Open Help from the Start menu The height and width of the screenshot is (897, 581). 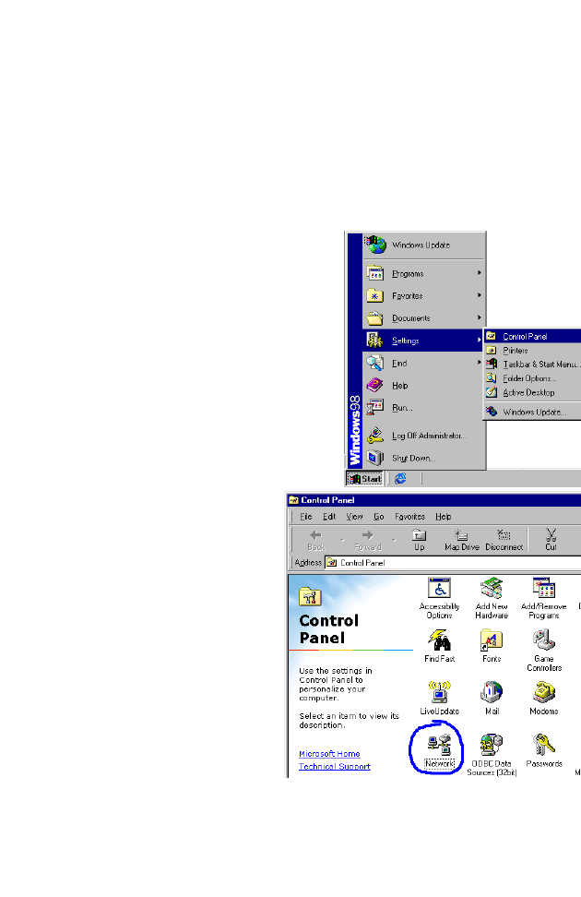pyautogui.click(x=423, y=385)
